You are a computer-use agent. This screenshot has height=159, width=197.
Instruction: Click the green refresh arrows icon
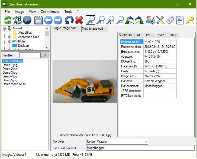point(7,20)
